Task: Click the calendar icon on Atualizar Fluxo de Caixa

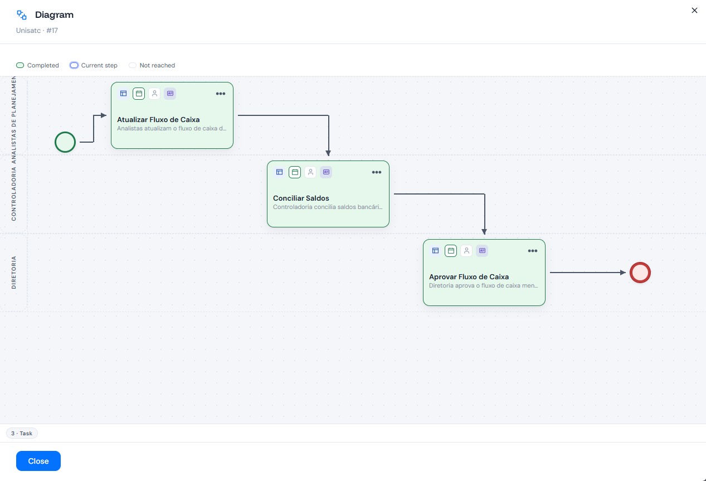Action: 139,94
